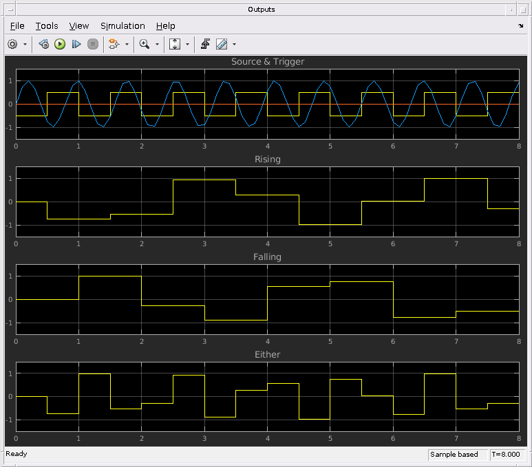Click the Step Forward icon
This screenshot has height=467, width=532.
pyautogui.click(x=76, y=44)
